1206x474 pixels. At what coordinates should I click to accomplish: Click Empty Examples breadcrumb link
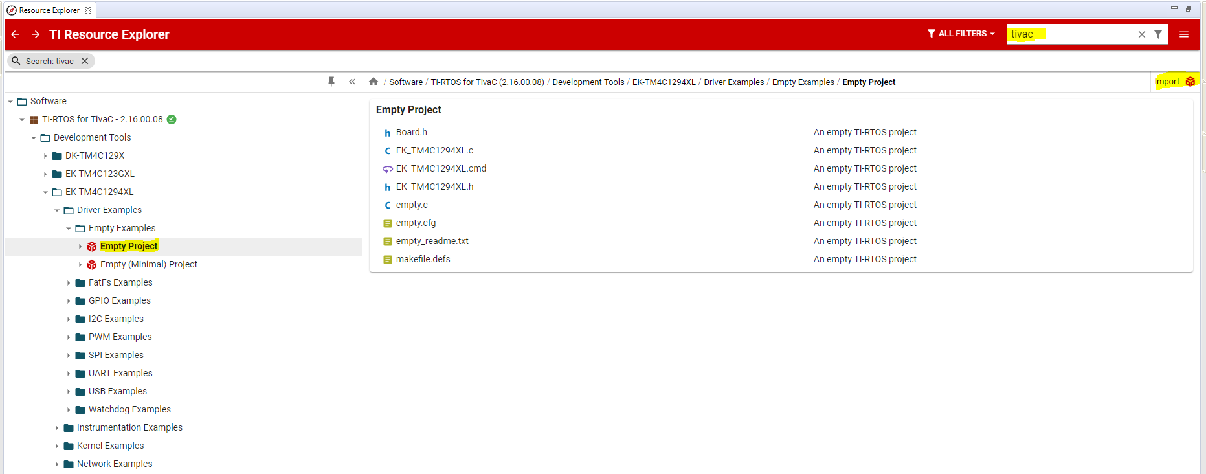(x=803, y=82)
